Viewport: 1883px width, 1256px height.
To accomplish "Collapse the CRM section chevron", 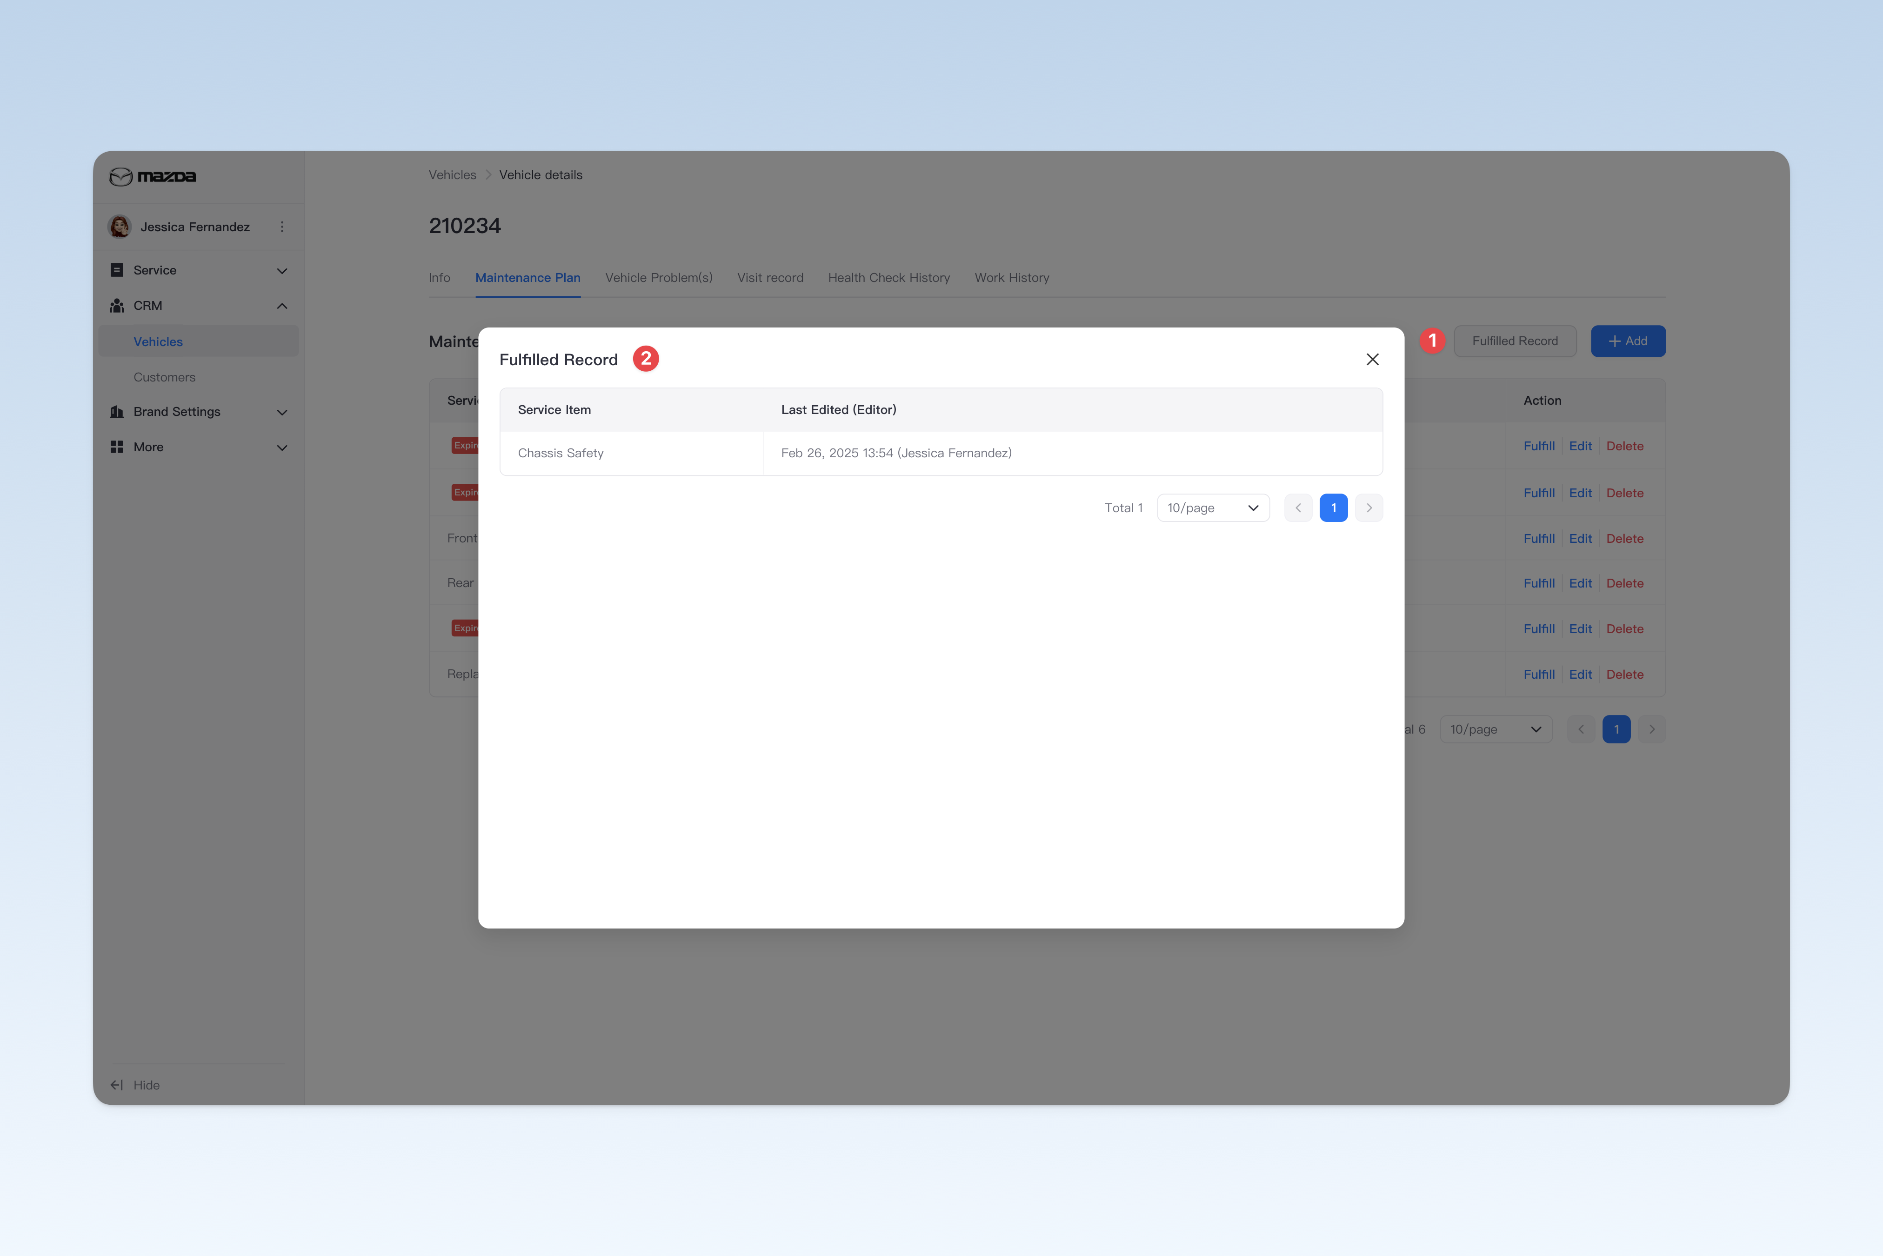I will tap(282, 306).
